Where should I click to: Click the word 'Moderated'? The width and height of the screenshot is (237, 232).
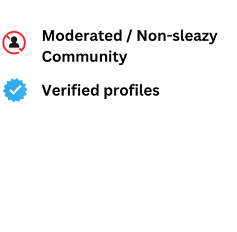click(x=82, y=35)
